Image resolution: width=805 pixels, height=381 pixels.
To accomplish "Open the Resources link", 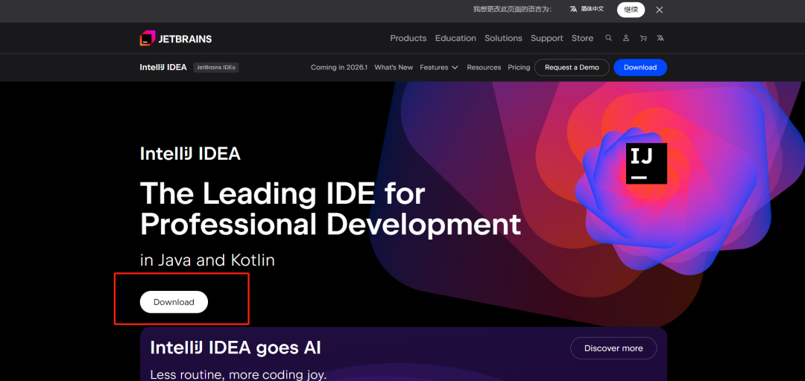I will 484,67.
